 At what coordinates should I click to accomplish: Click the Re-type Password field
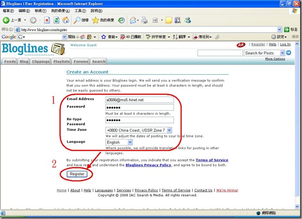140,120
